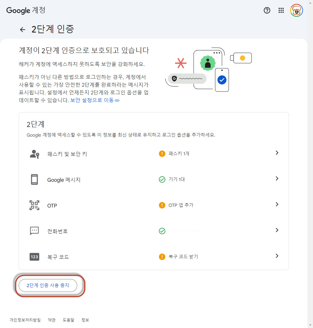Expand the 패스키 및 보안 키 row chevron
This screenshot has height=328, width=313.
[x=277, y=153]
